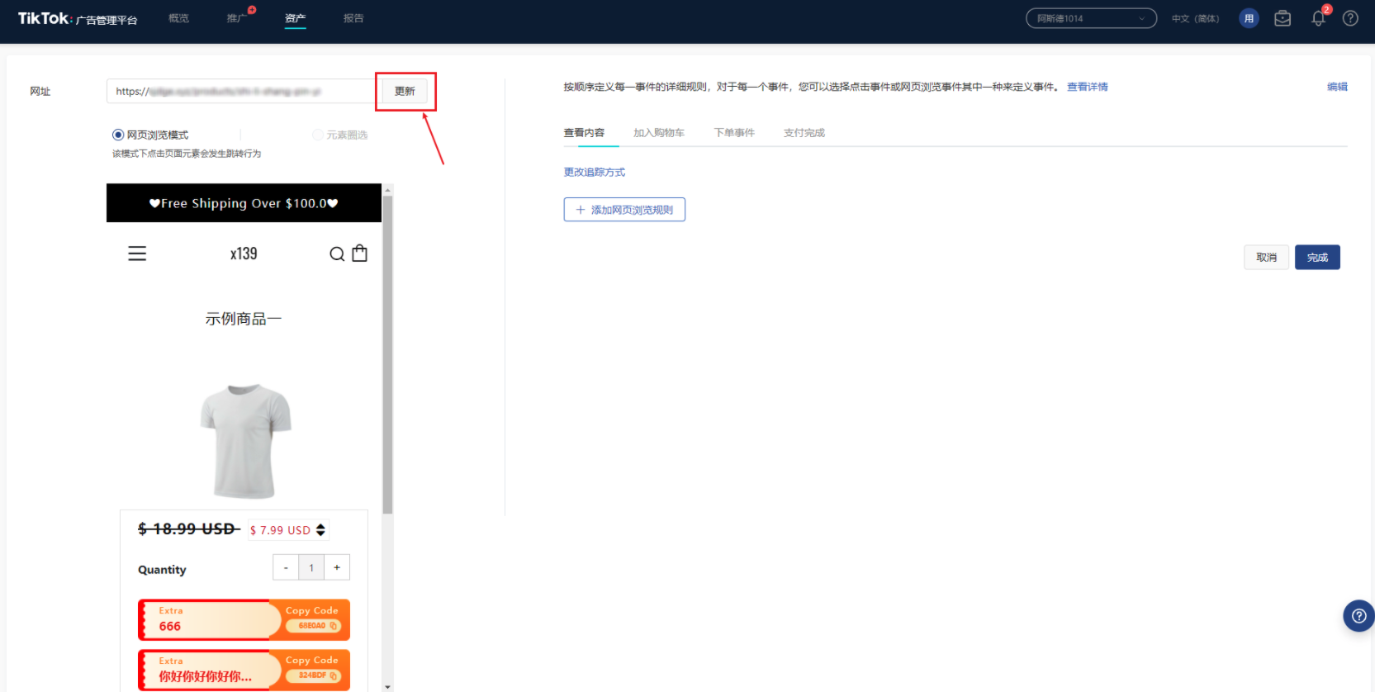This screenshot has width=1375, height=692.
Task: Open the language selector 中文 (简体)
Action: (x=1195, y=18)
